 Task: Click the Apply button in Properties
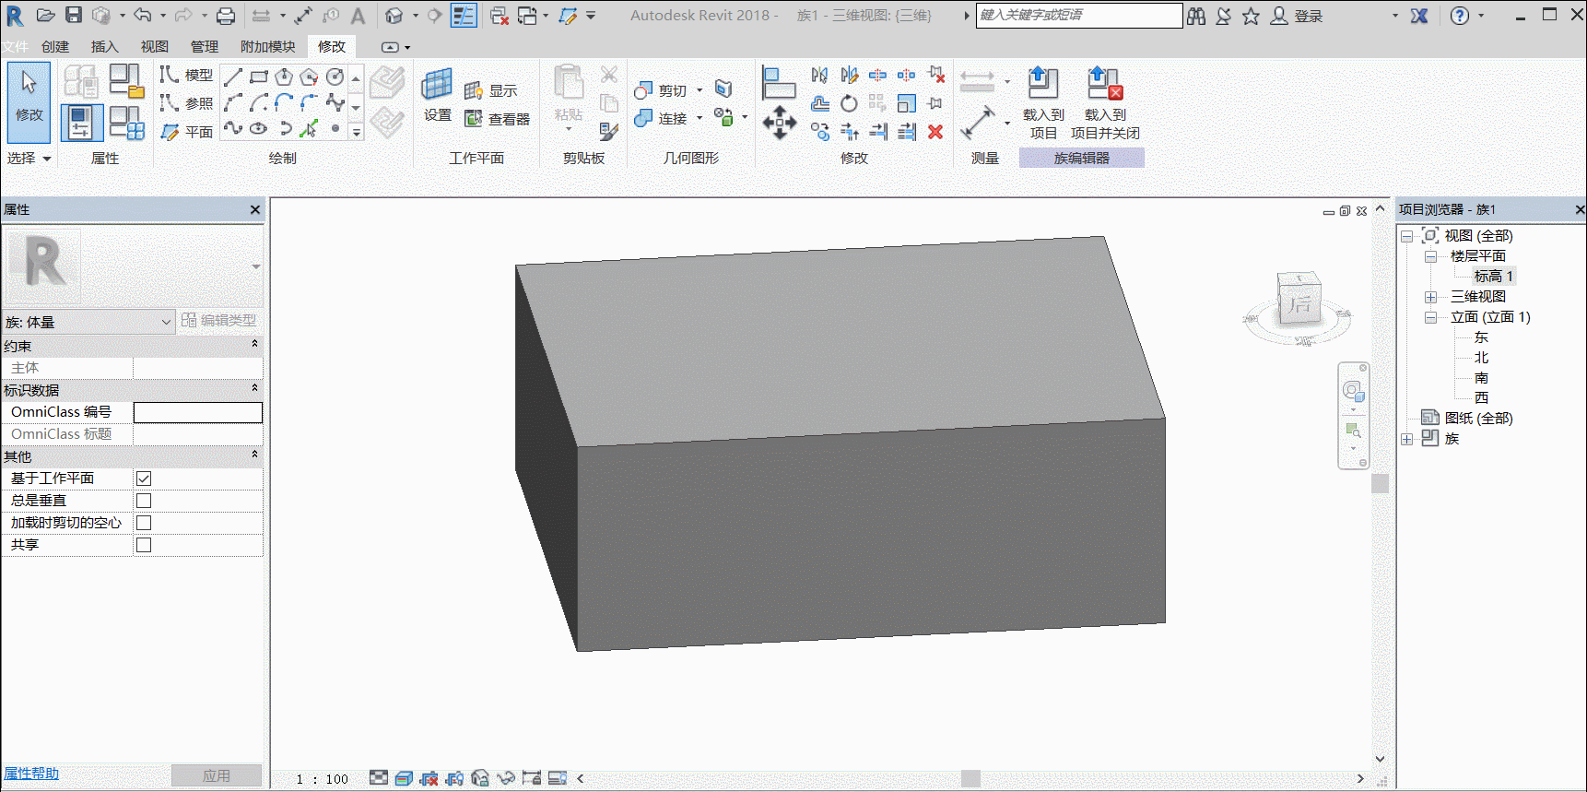coord(217,775)
